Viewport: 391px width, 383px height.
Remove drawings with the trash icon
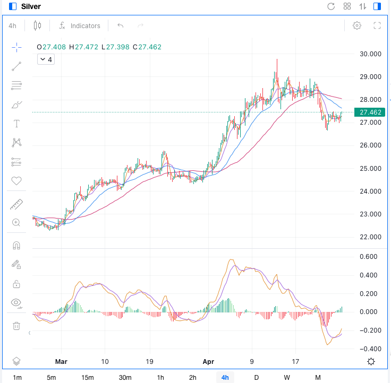(x=16, y=326)
